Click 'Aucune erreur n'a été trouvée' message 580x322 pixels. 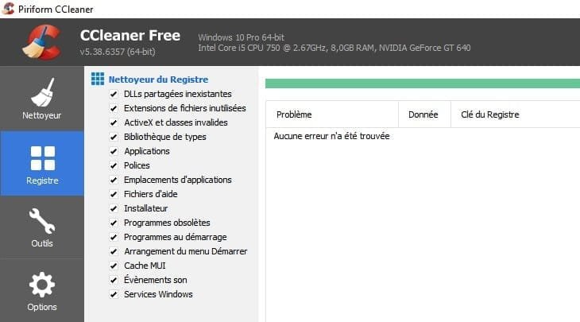pyautogui.click(x=331, y=136)
